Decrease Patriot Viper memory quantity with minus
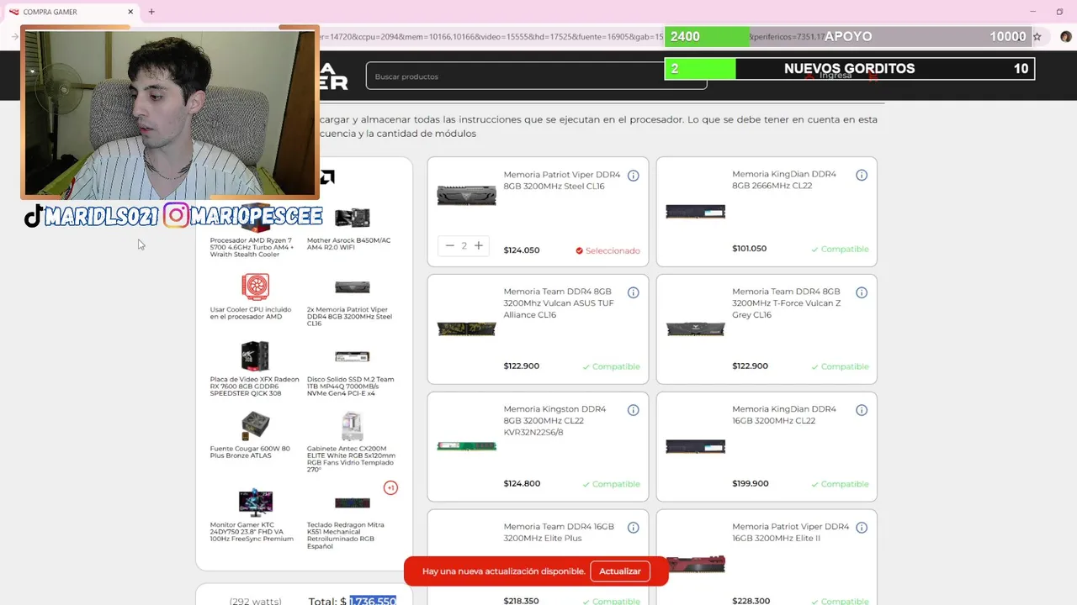 (450, 245)
